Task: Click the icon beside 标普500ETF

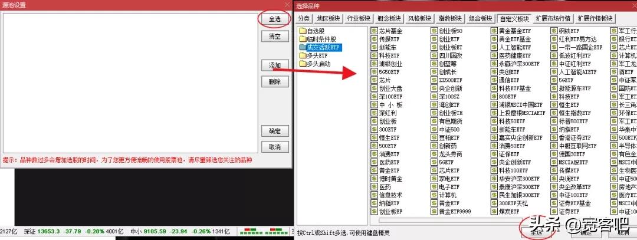Action: [554, 121]
